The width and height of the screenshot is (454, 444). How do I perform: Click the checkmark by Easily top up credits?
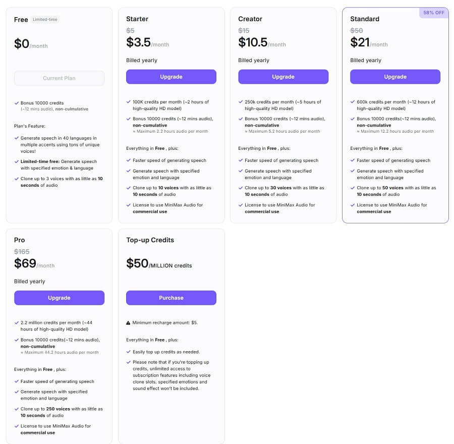tap(128, 352)
